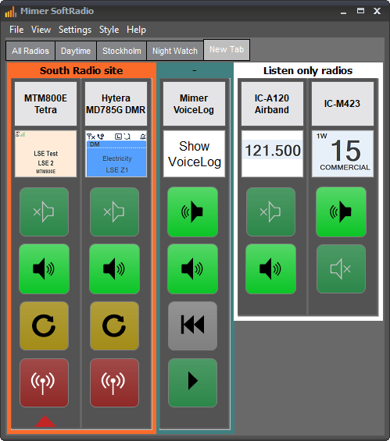390x441 pixels.
Task: Click MTM800E Tetra red antenna transmit button
Action: coord(45,382)
